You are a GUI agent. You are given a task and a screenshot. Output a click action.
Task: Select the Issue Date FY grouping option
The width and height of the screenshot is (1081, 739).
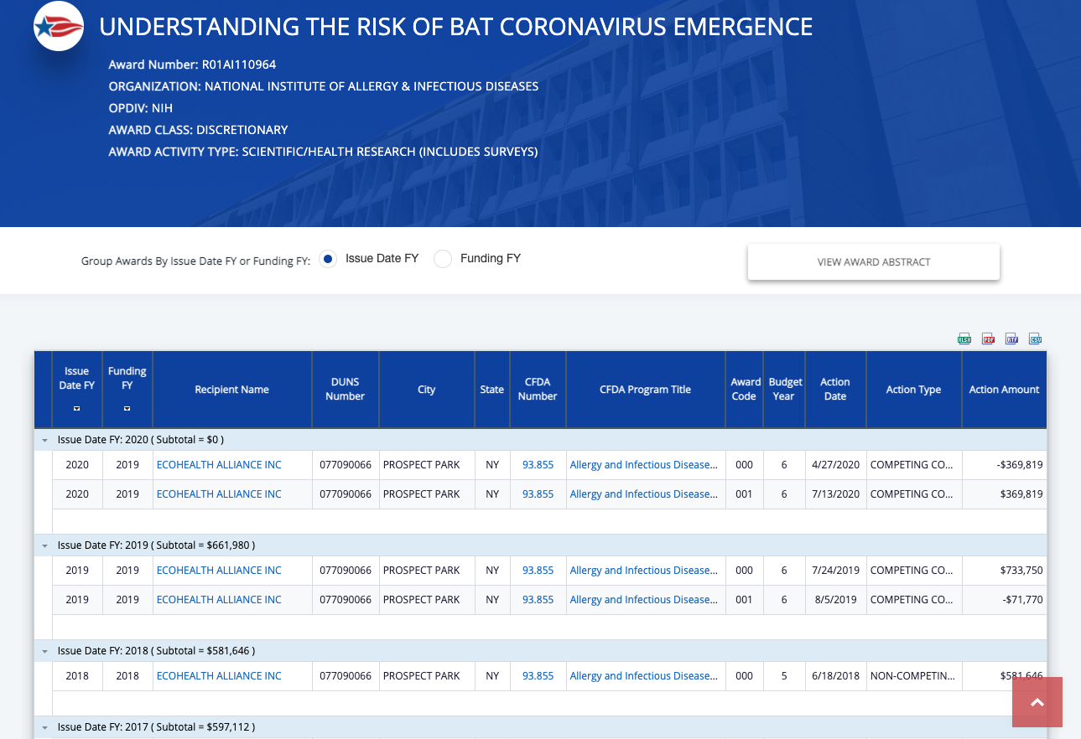328,259
